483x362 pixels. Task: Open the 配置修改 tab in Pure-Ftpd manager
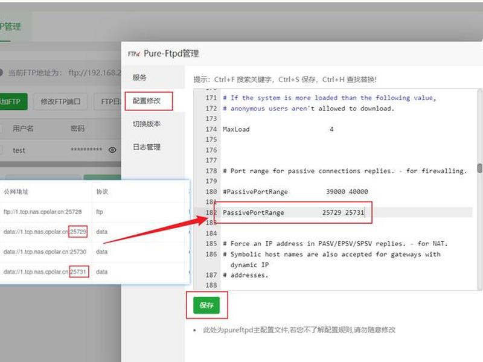tap(147, 101)
